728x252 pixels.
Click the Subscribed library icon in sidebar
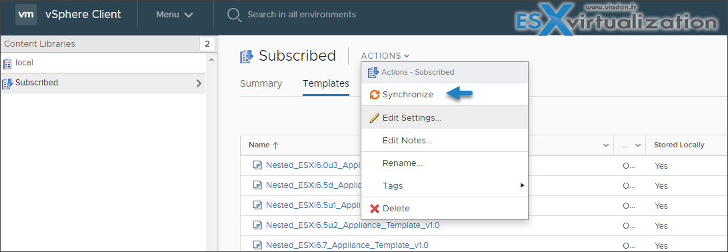(7, 83)
